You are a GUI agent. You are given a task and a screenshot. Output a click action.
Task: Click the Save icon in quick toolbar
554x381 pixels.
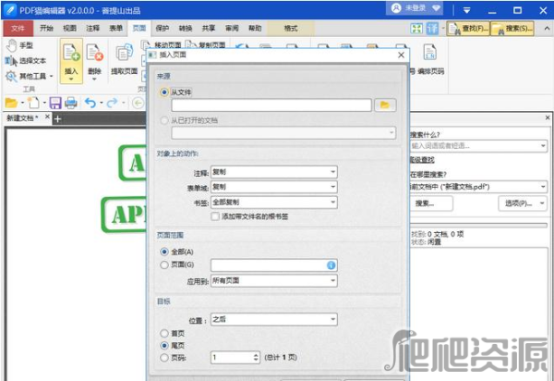pos(55,103)
